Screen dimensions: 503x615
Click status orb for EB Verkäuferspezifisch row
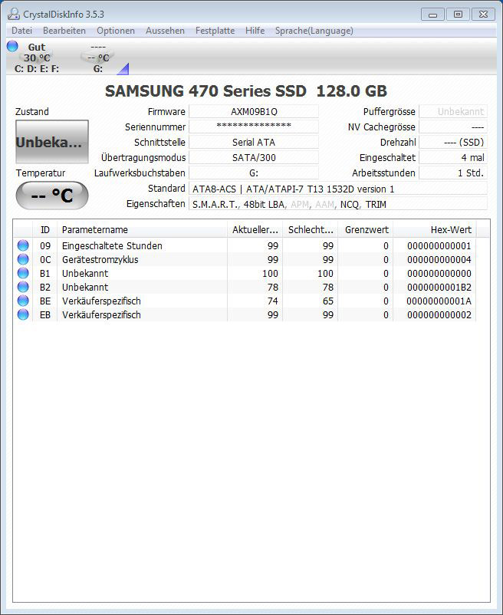click(x=23, y=314)
